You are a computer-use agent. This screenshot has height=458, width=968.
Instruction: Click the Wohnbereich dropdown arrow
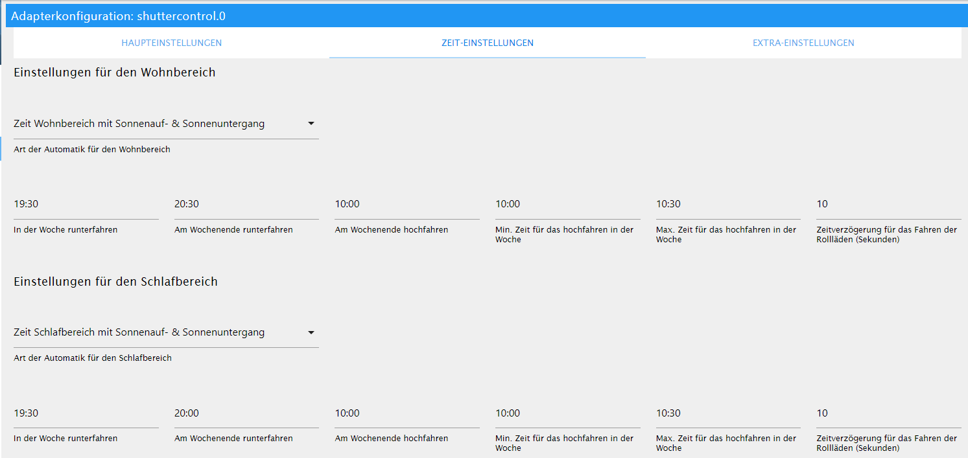pyautogui.click(x=311, y=124)
